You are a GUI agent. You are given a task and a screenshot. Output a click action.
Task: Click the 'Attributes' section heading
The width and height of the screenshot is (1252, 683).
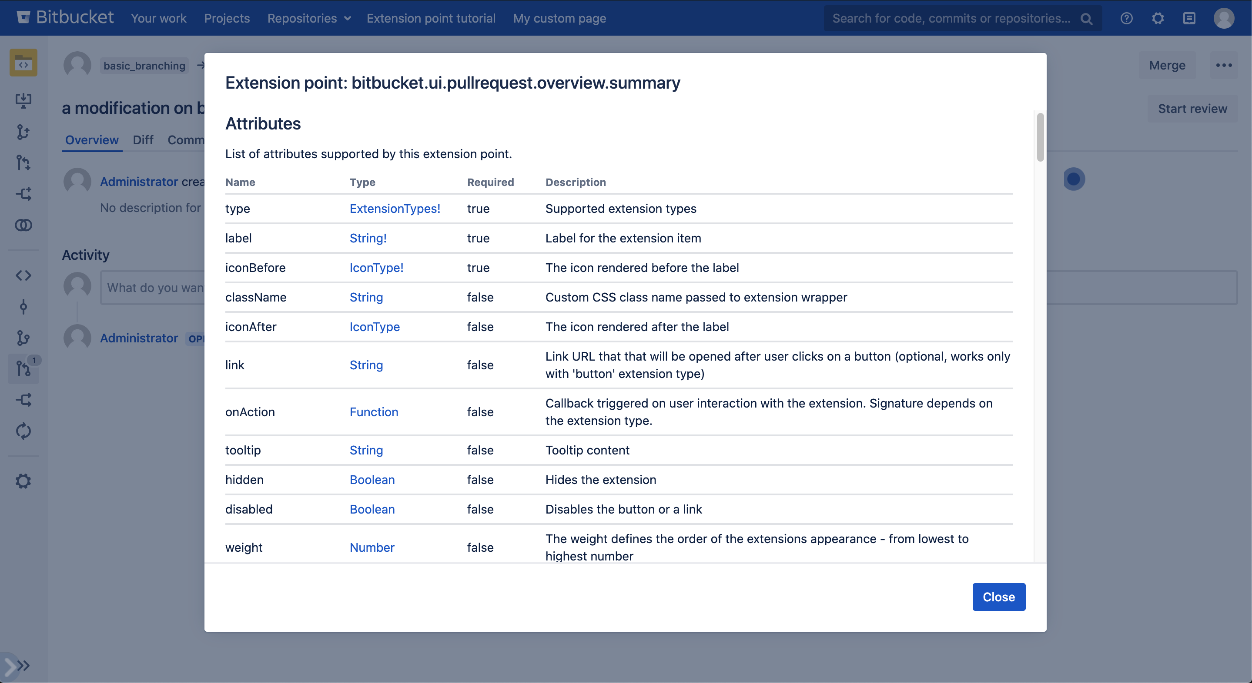263,123
